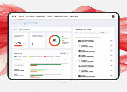Viewport: 127px width, 92px height.
Task: Toggle the red not-completed legend marker
Action: [x=45, y=57]
